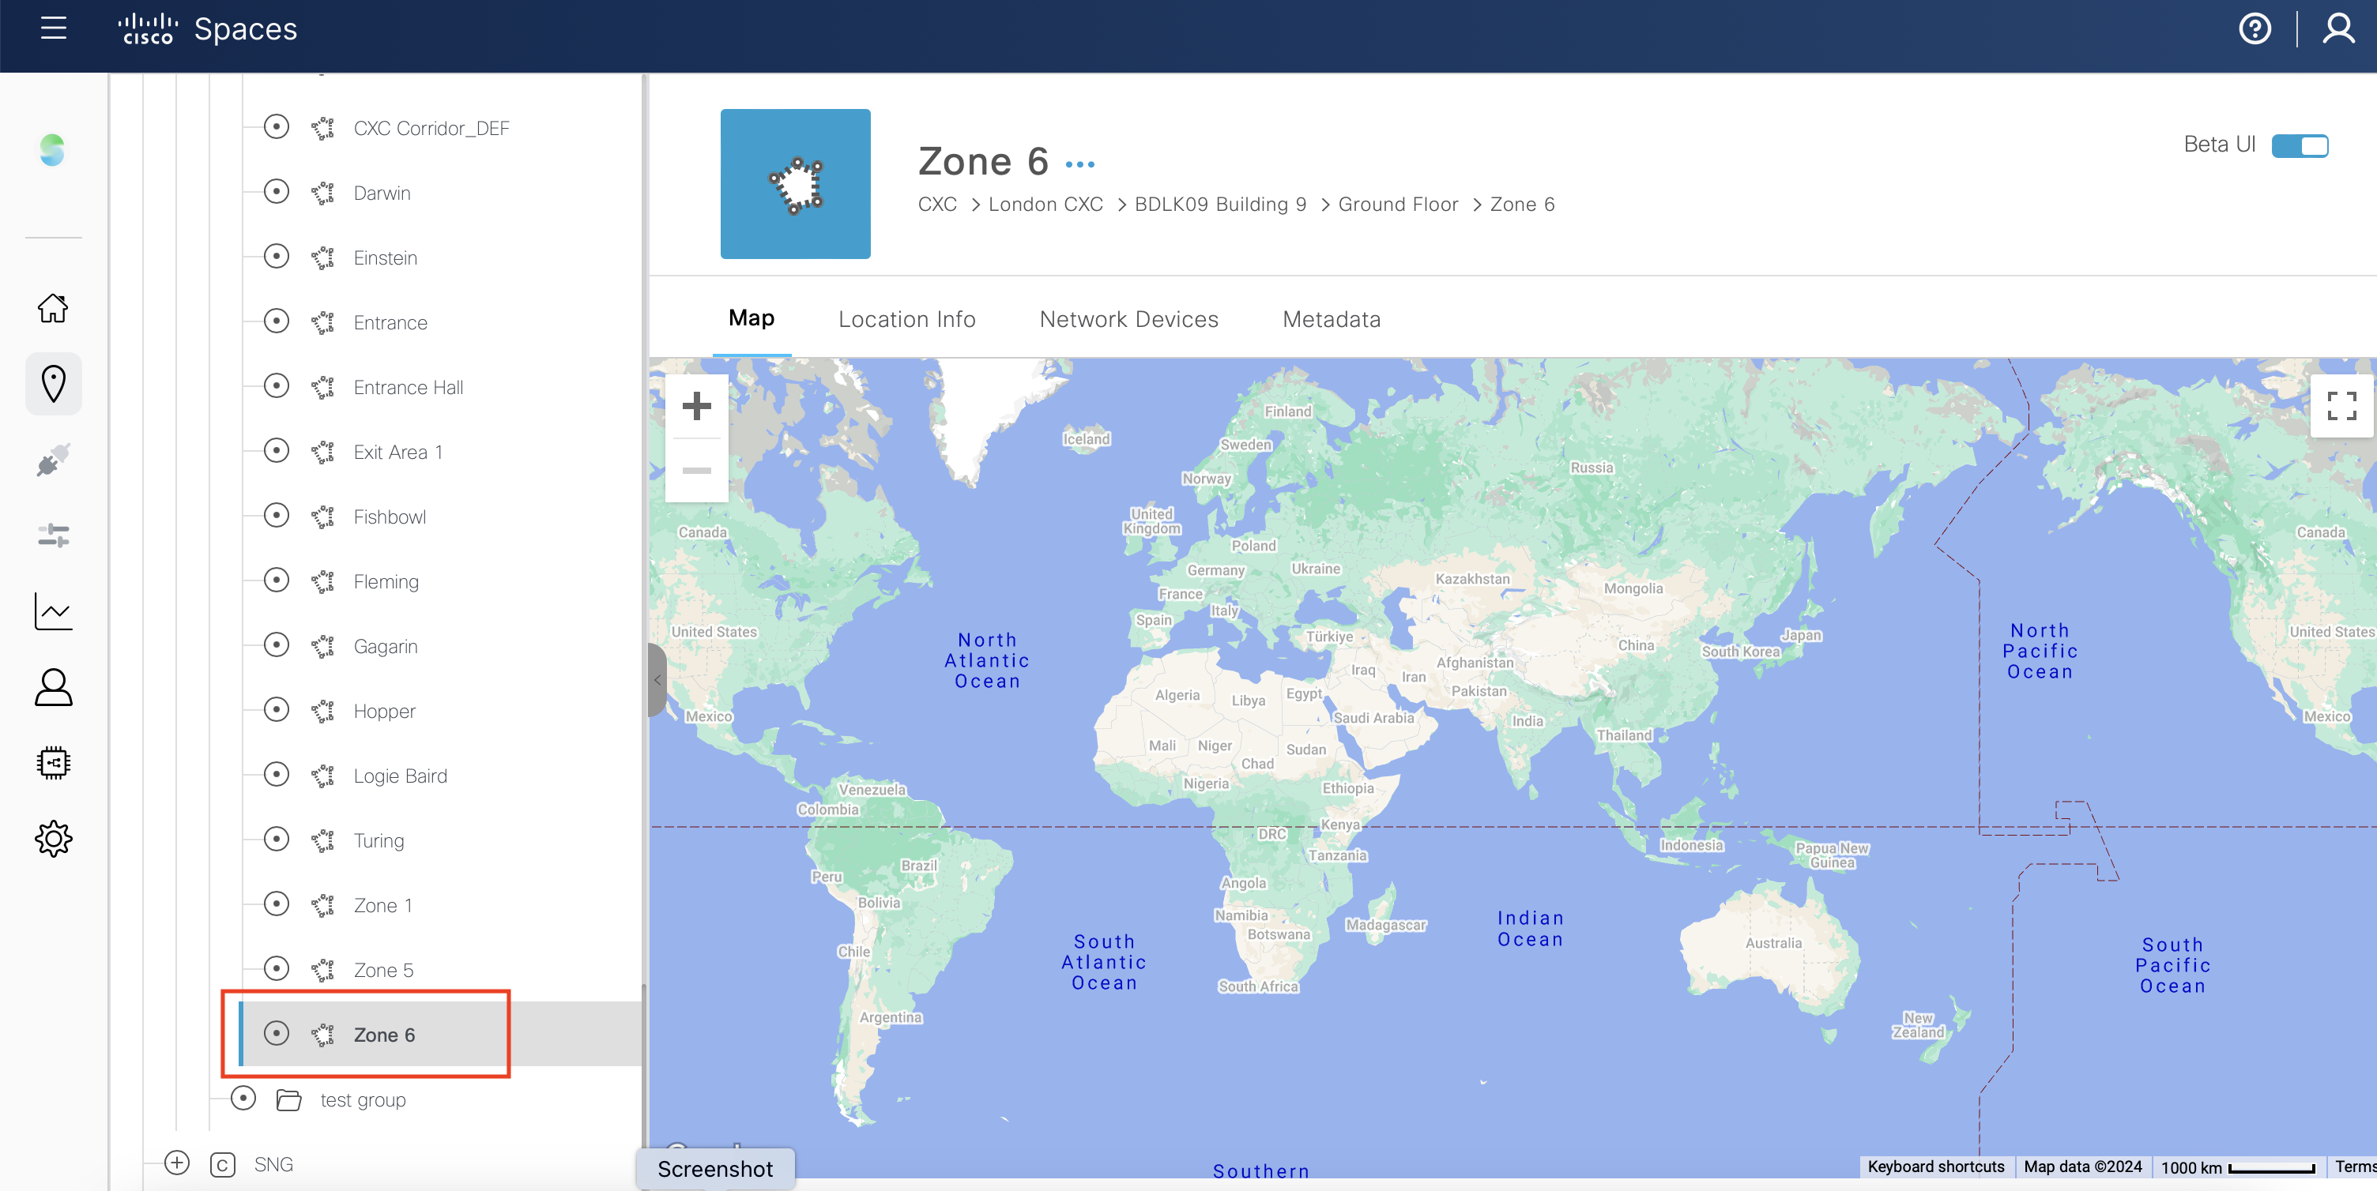This screenshot has width=2377, height=1191.
Task: Toggle the Beta UI switch
Action: coord(2299,146)
